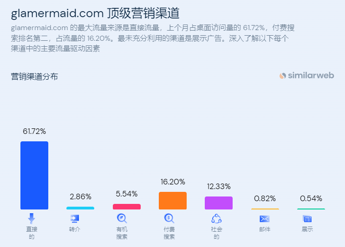
Task: Click the social network nodes icon
Action: [x=216, y=219]
